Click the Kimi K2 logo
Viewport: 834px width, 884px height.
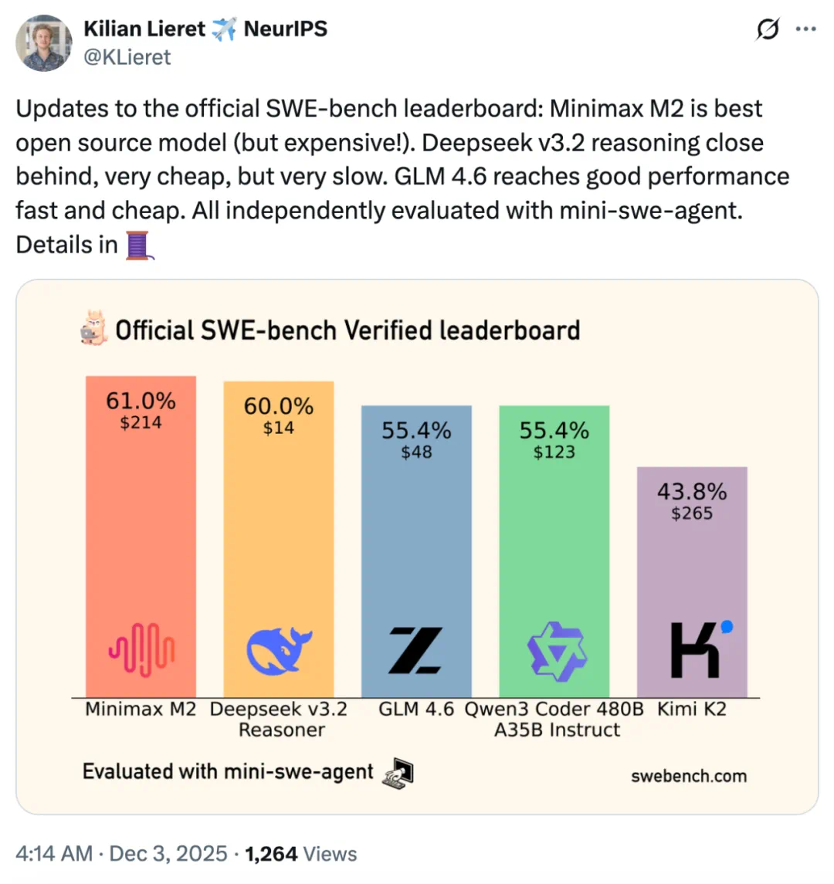pyautogui.click(x=693, y=649)
